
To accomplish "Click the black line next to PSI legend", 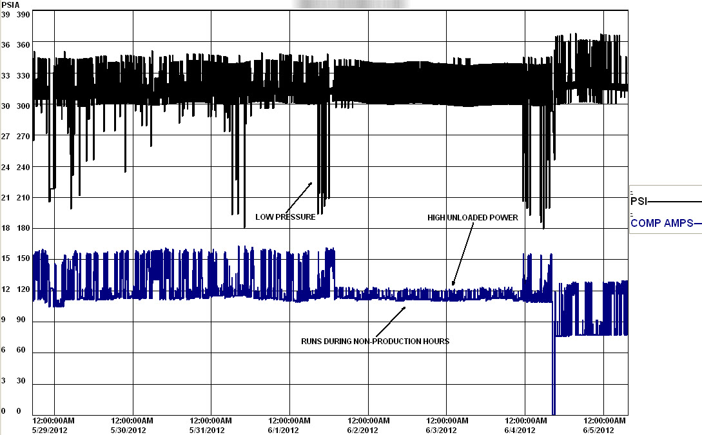I will 675,202.
